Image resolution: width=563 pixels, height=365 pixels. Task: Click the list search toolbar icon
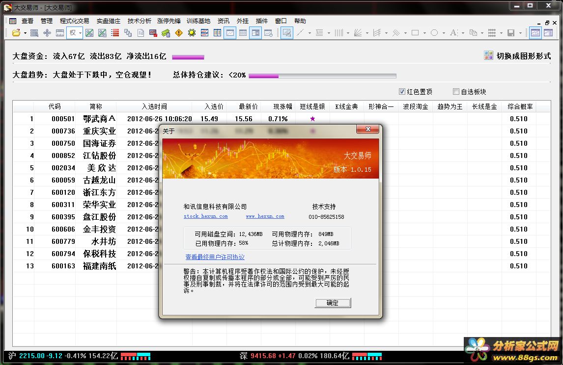pos(34,33)
